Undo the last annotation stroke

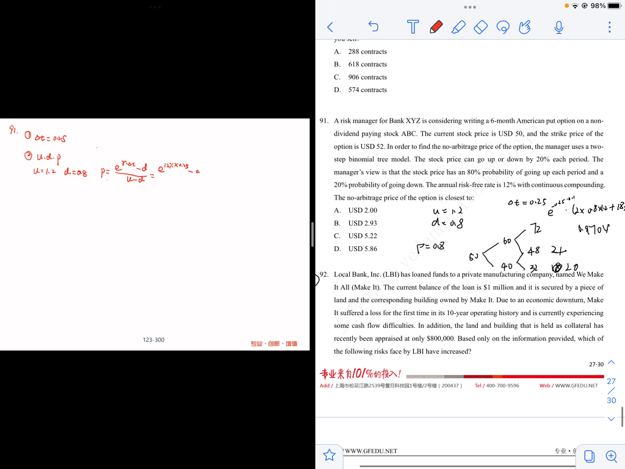point(373,26)
